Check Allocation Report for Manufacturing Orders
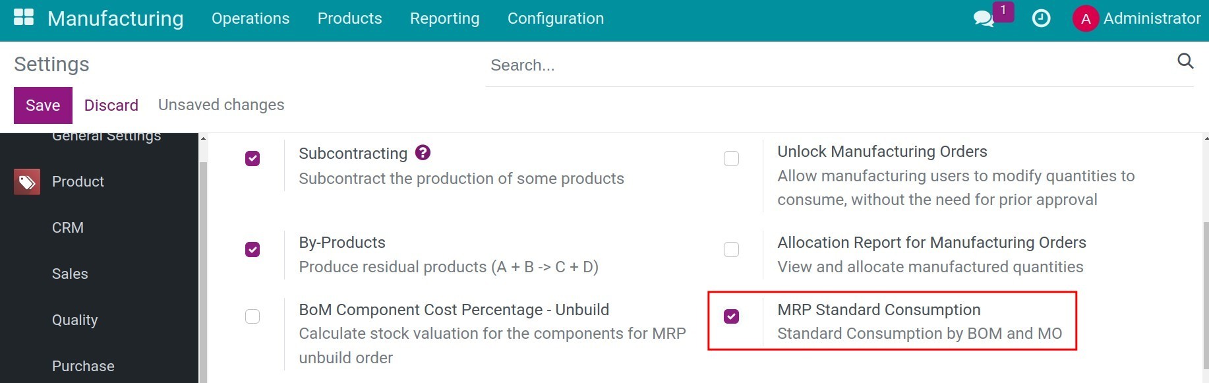1209x383 pixels. [x=731, y=250]
